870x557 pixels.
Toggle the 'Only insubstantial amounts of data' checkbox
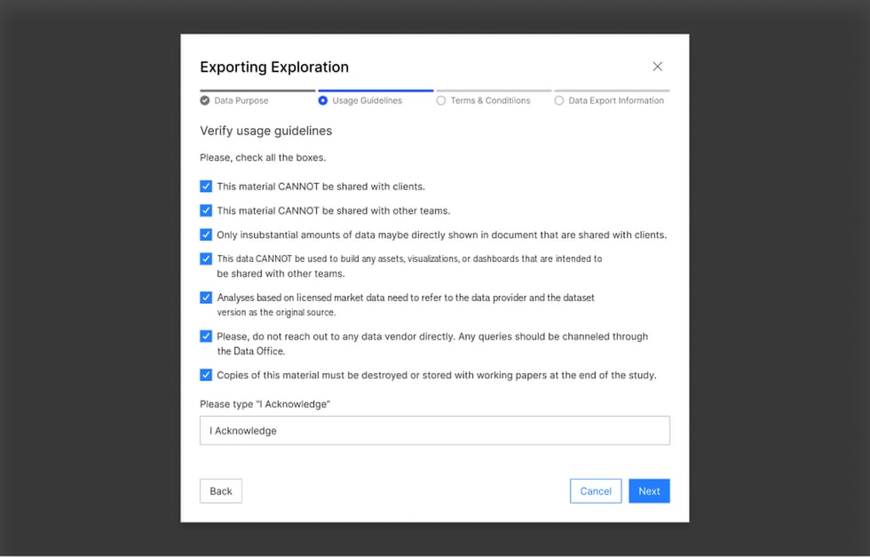point(206,235)
